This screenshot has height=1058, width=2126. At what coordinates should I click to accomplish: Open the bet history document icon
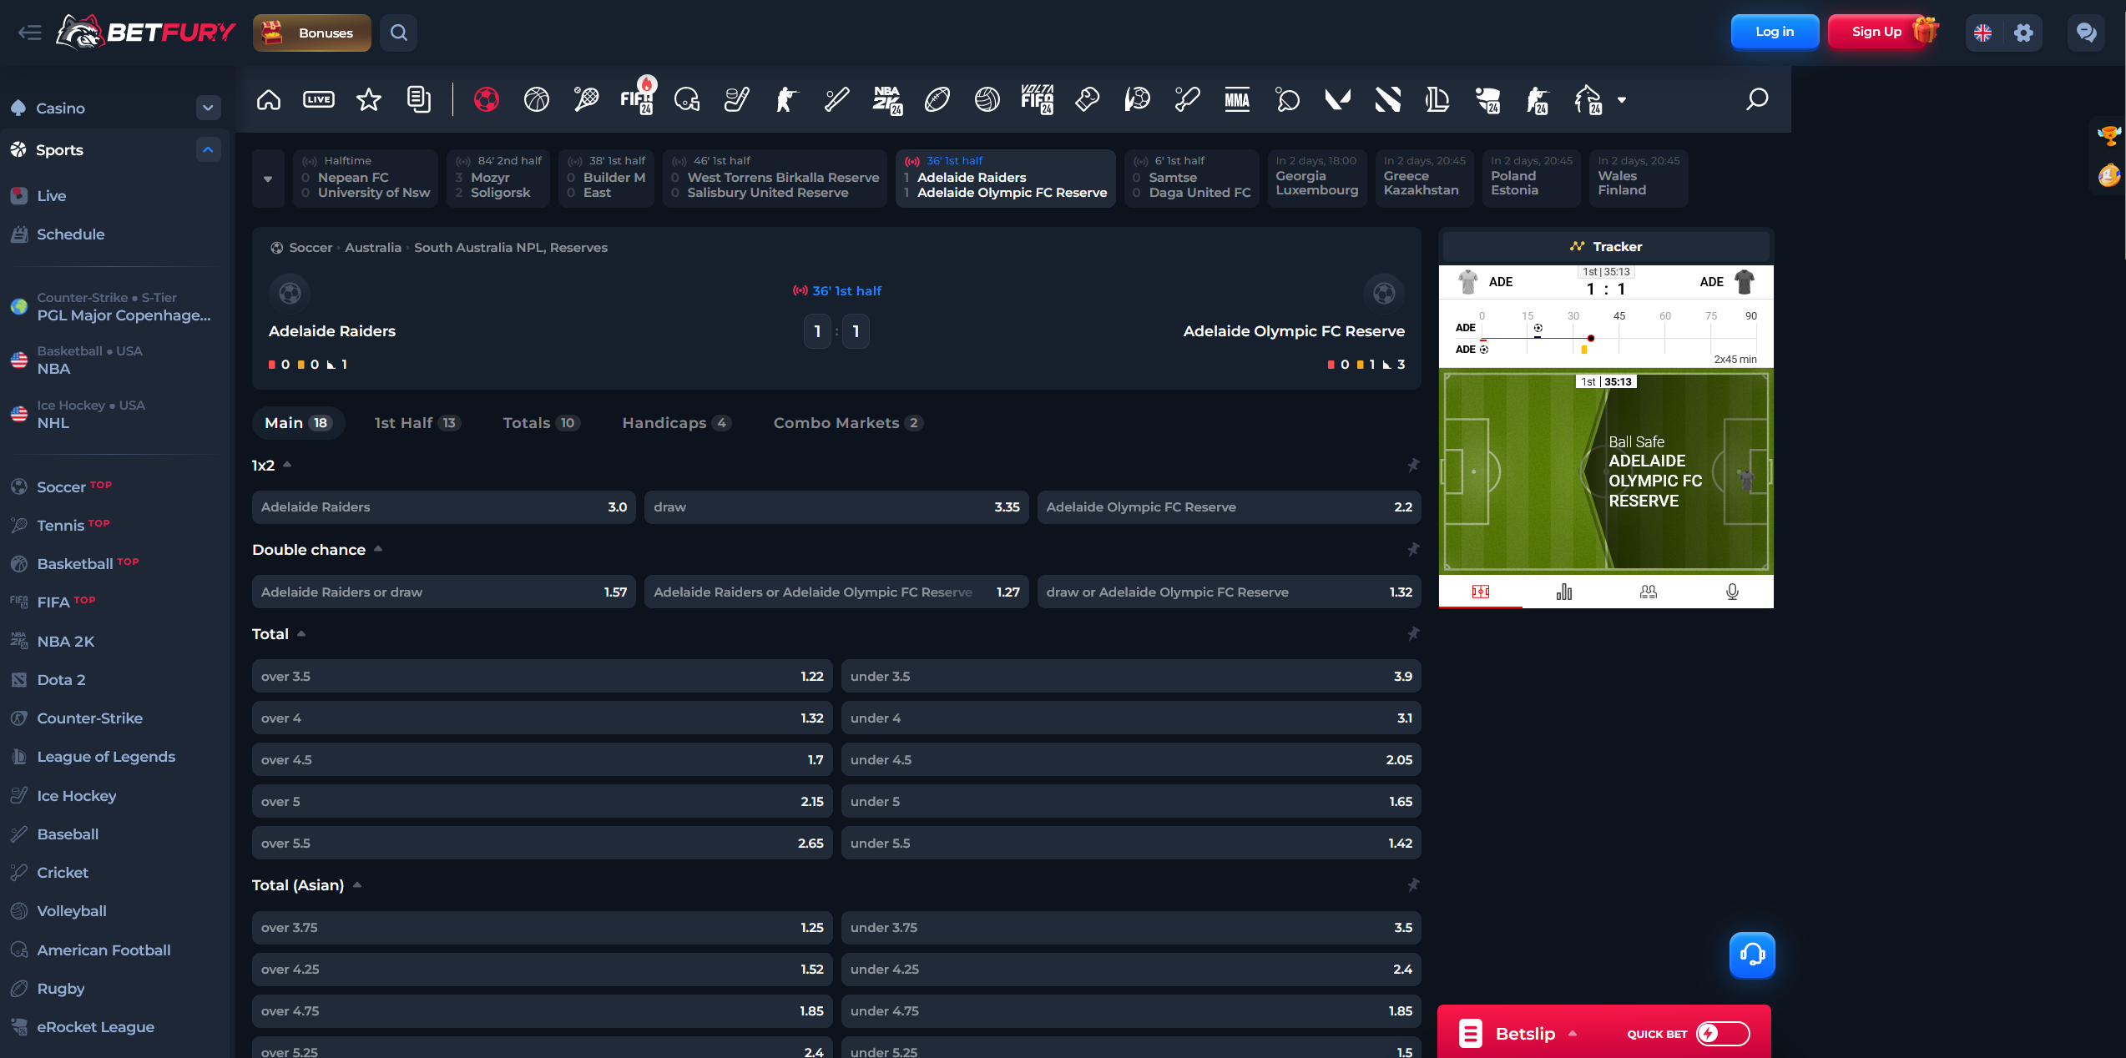[x=418, y=100]
